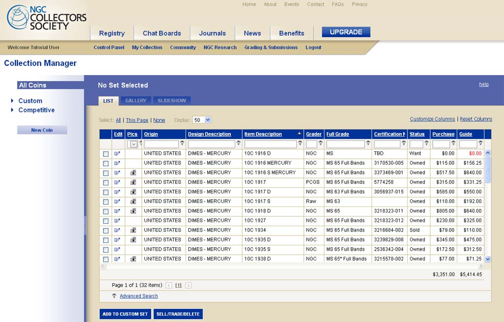504x322 pixels.
Task: Click the Item Description filter icon
Action: point(300,143)
